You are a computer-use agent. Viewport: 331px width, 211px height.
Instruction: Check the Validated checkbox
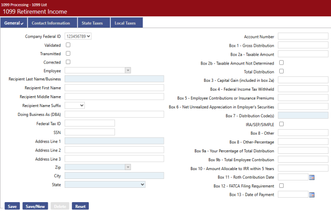(x=68, y=45)
